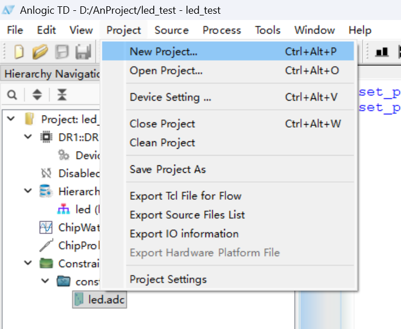The height and width of the screenshot is (329, 401).
Task: Choose Open Project... from the menu
Action: 228,70
